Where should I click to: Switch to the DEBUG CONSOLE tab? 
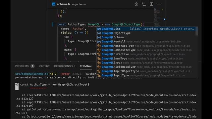tap(65, 66)
